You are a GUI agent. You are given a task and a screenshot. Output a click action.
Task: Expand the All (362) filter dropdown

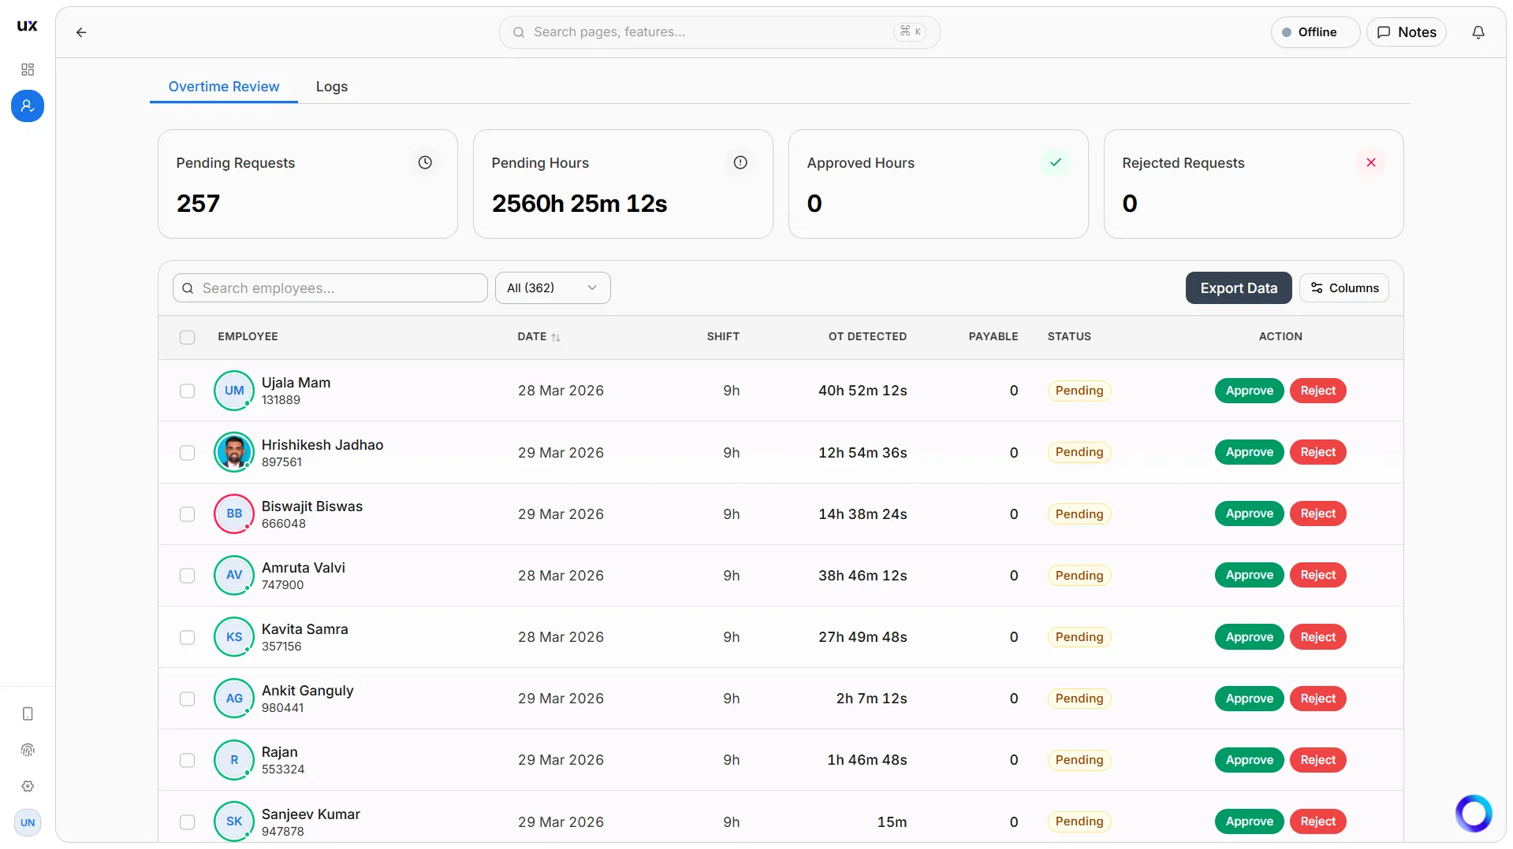click(553, 287)
